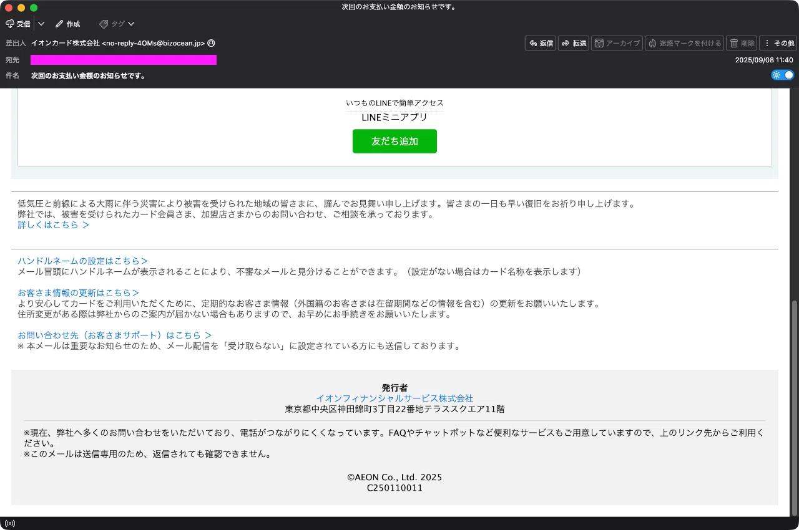Open the 詳しくはこちら link
This screenshot has height=530, width=799.
54,225
